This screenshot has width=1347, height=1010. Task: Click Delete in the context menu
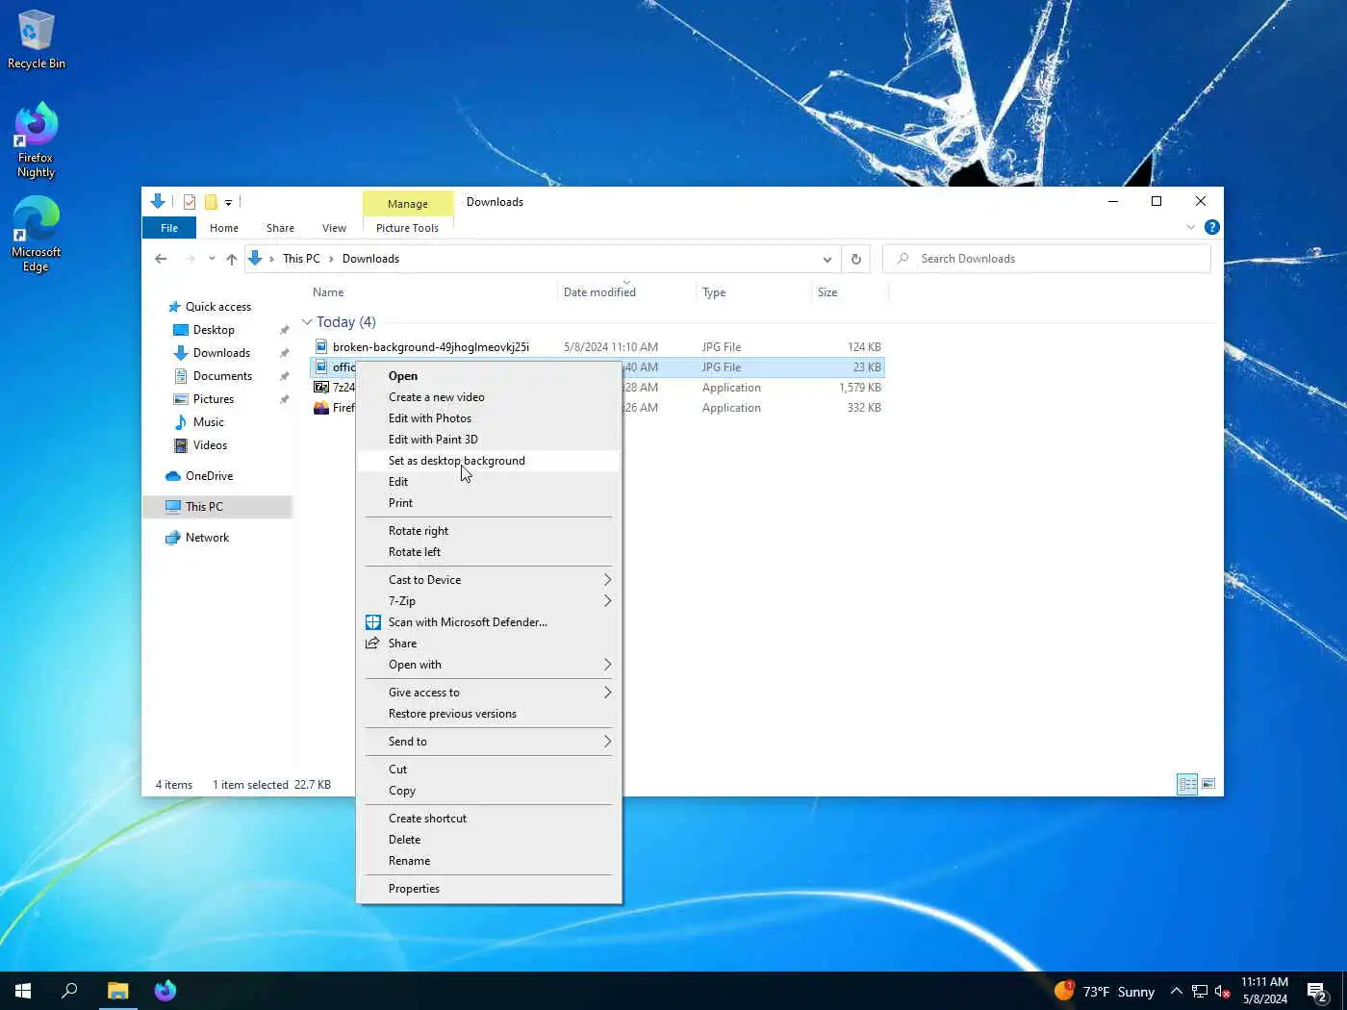489,840
